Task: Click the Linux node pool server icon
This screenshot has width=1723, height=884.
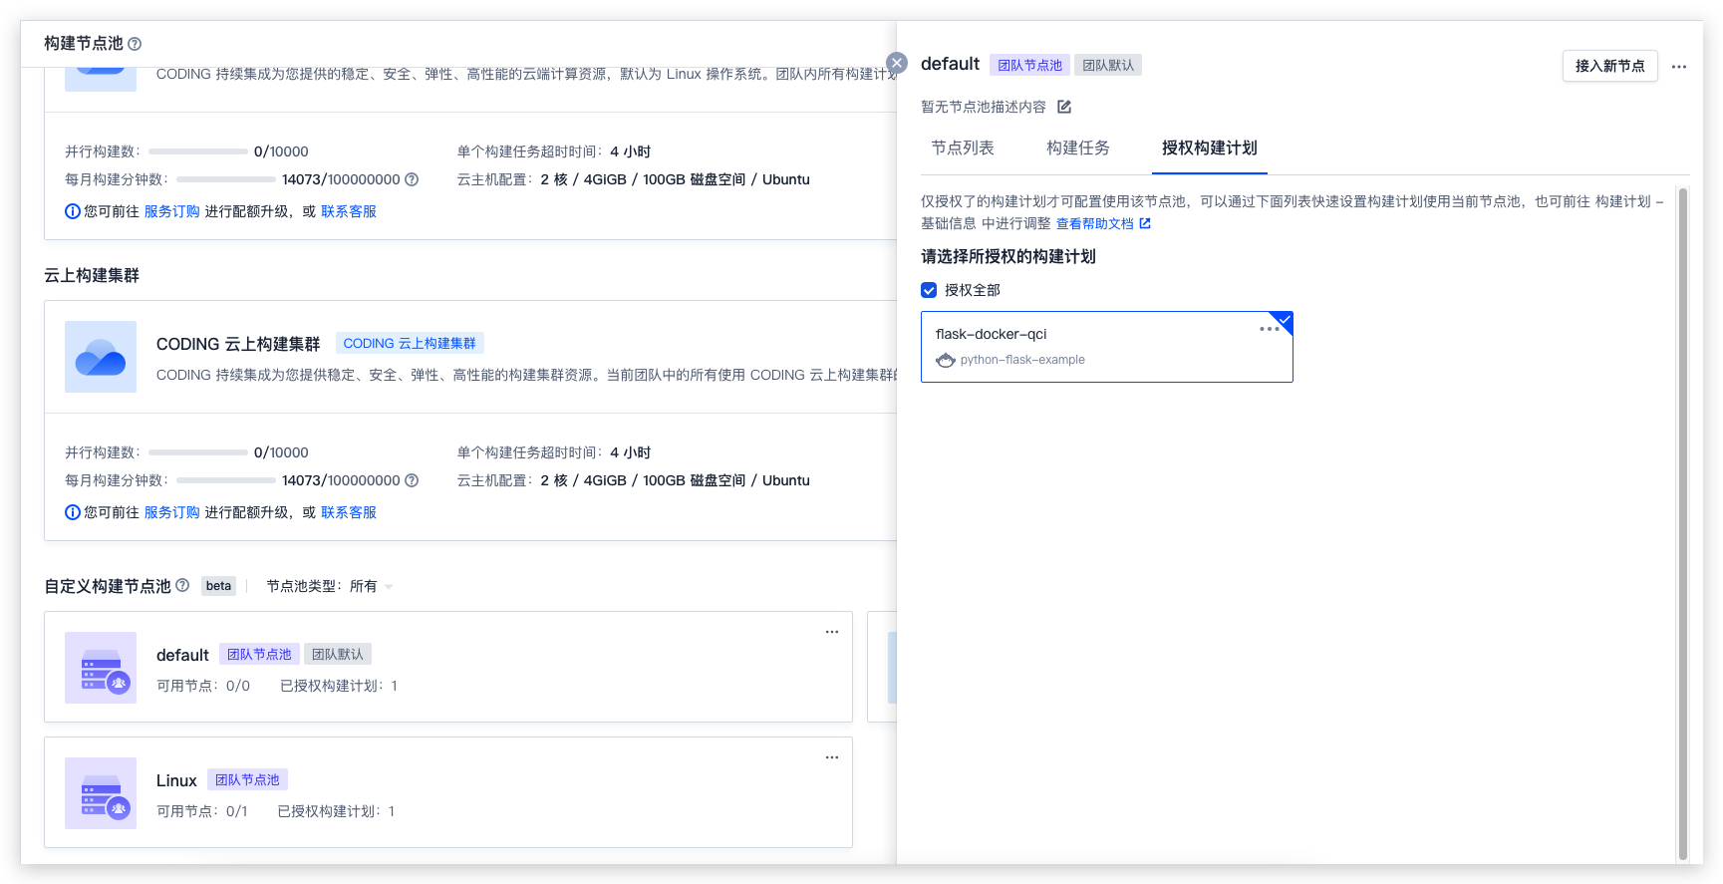Action: coord(101,793)
